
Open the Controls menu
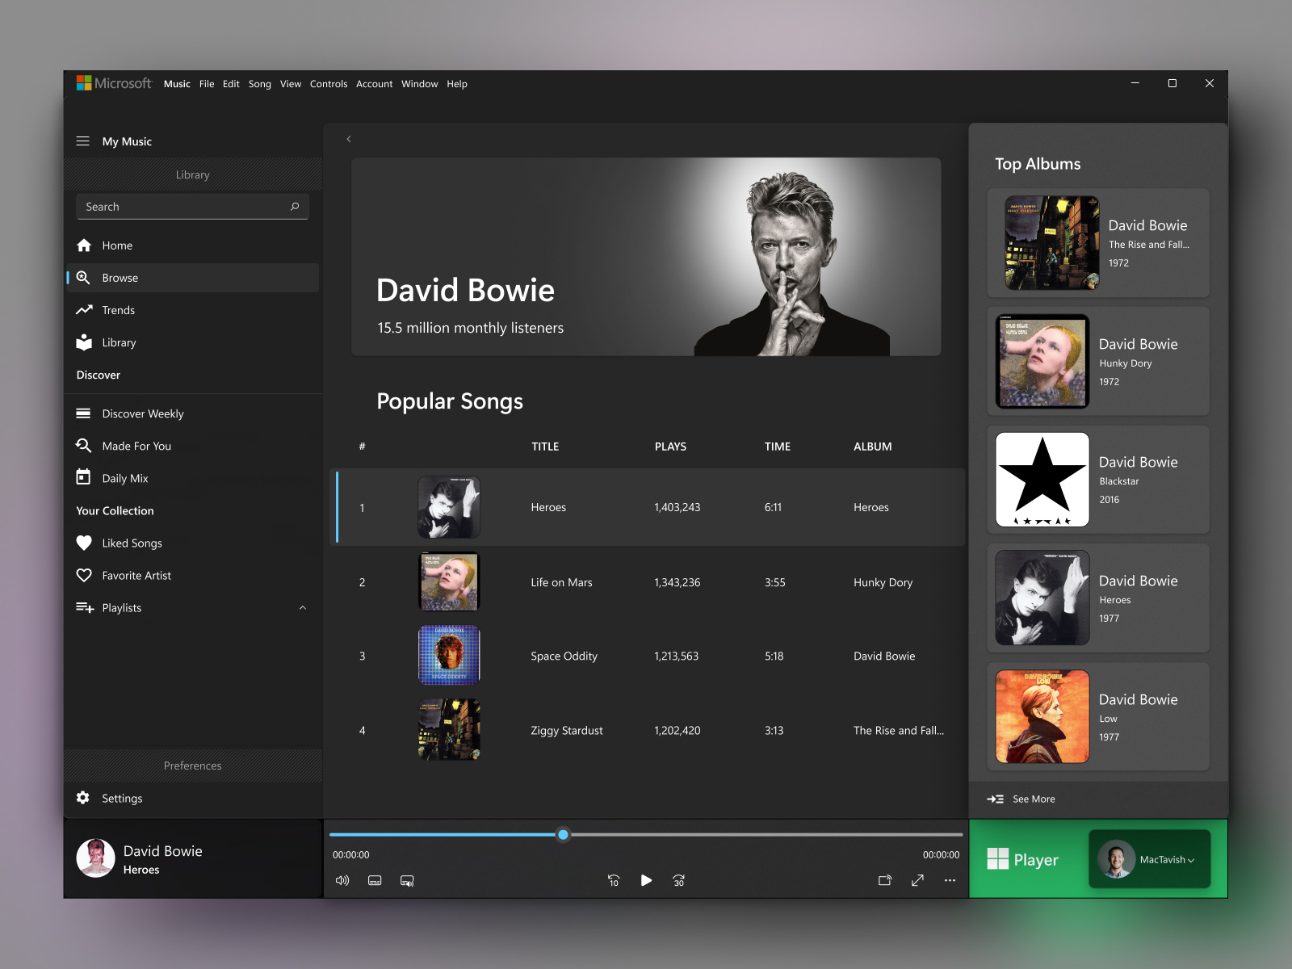coord(329,83)
